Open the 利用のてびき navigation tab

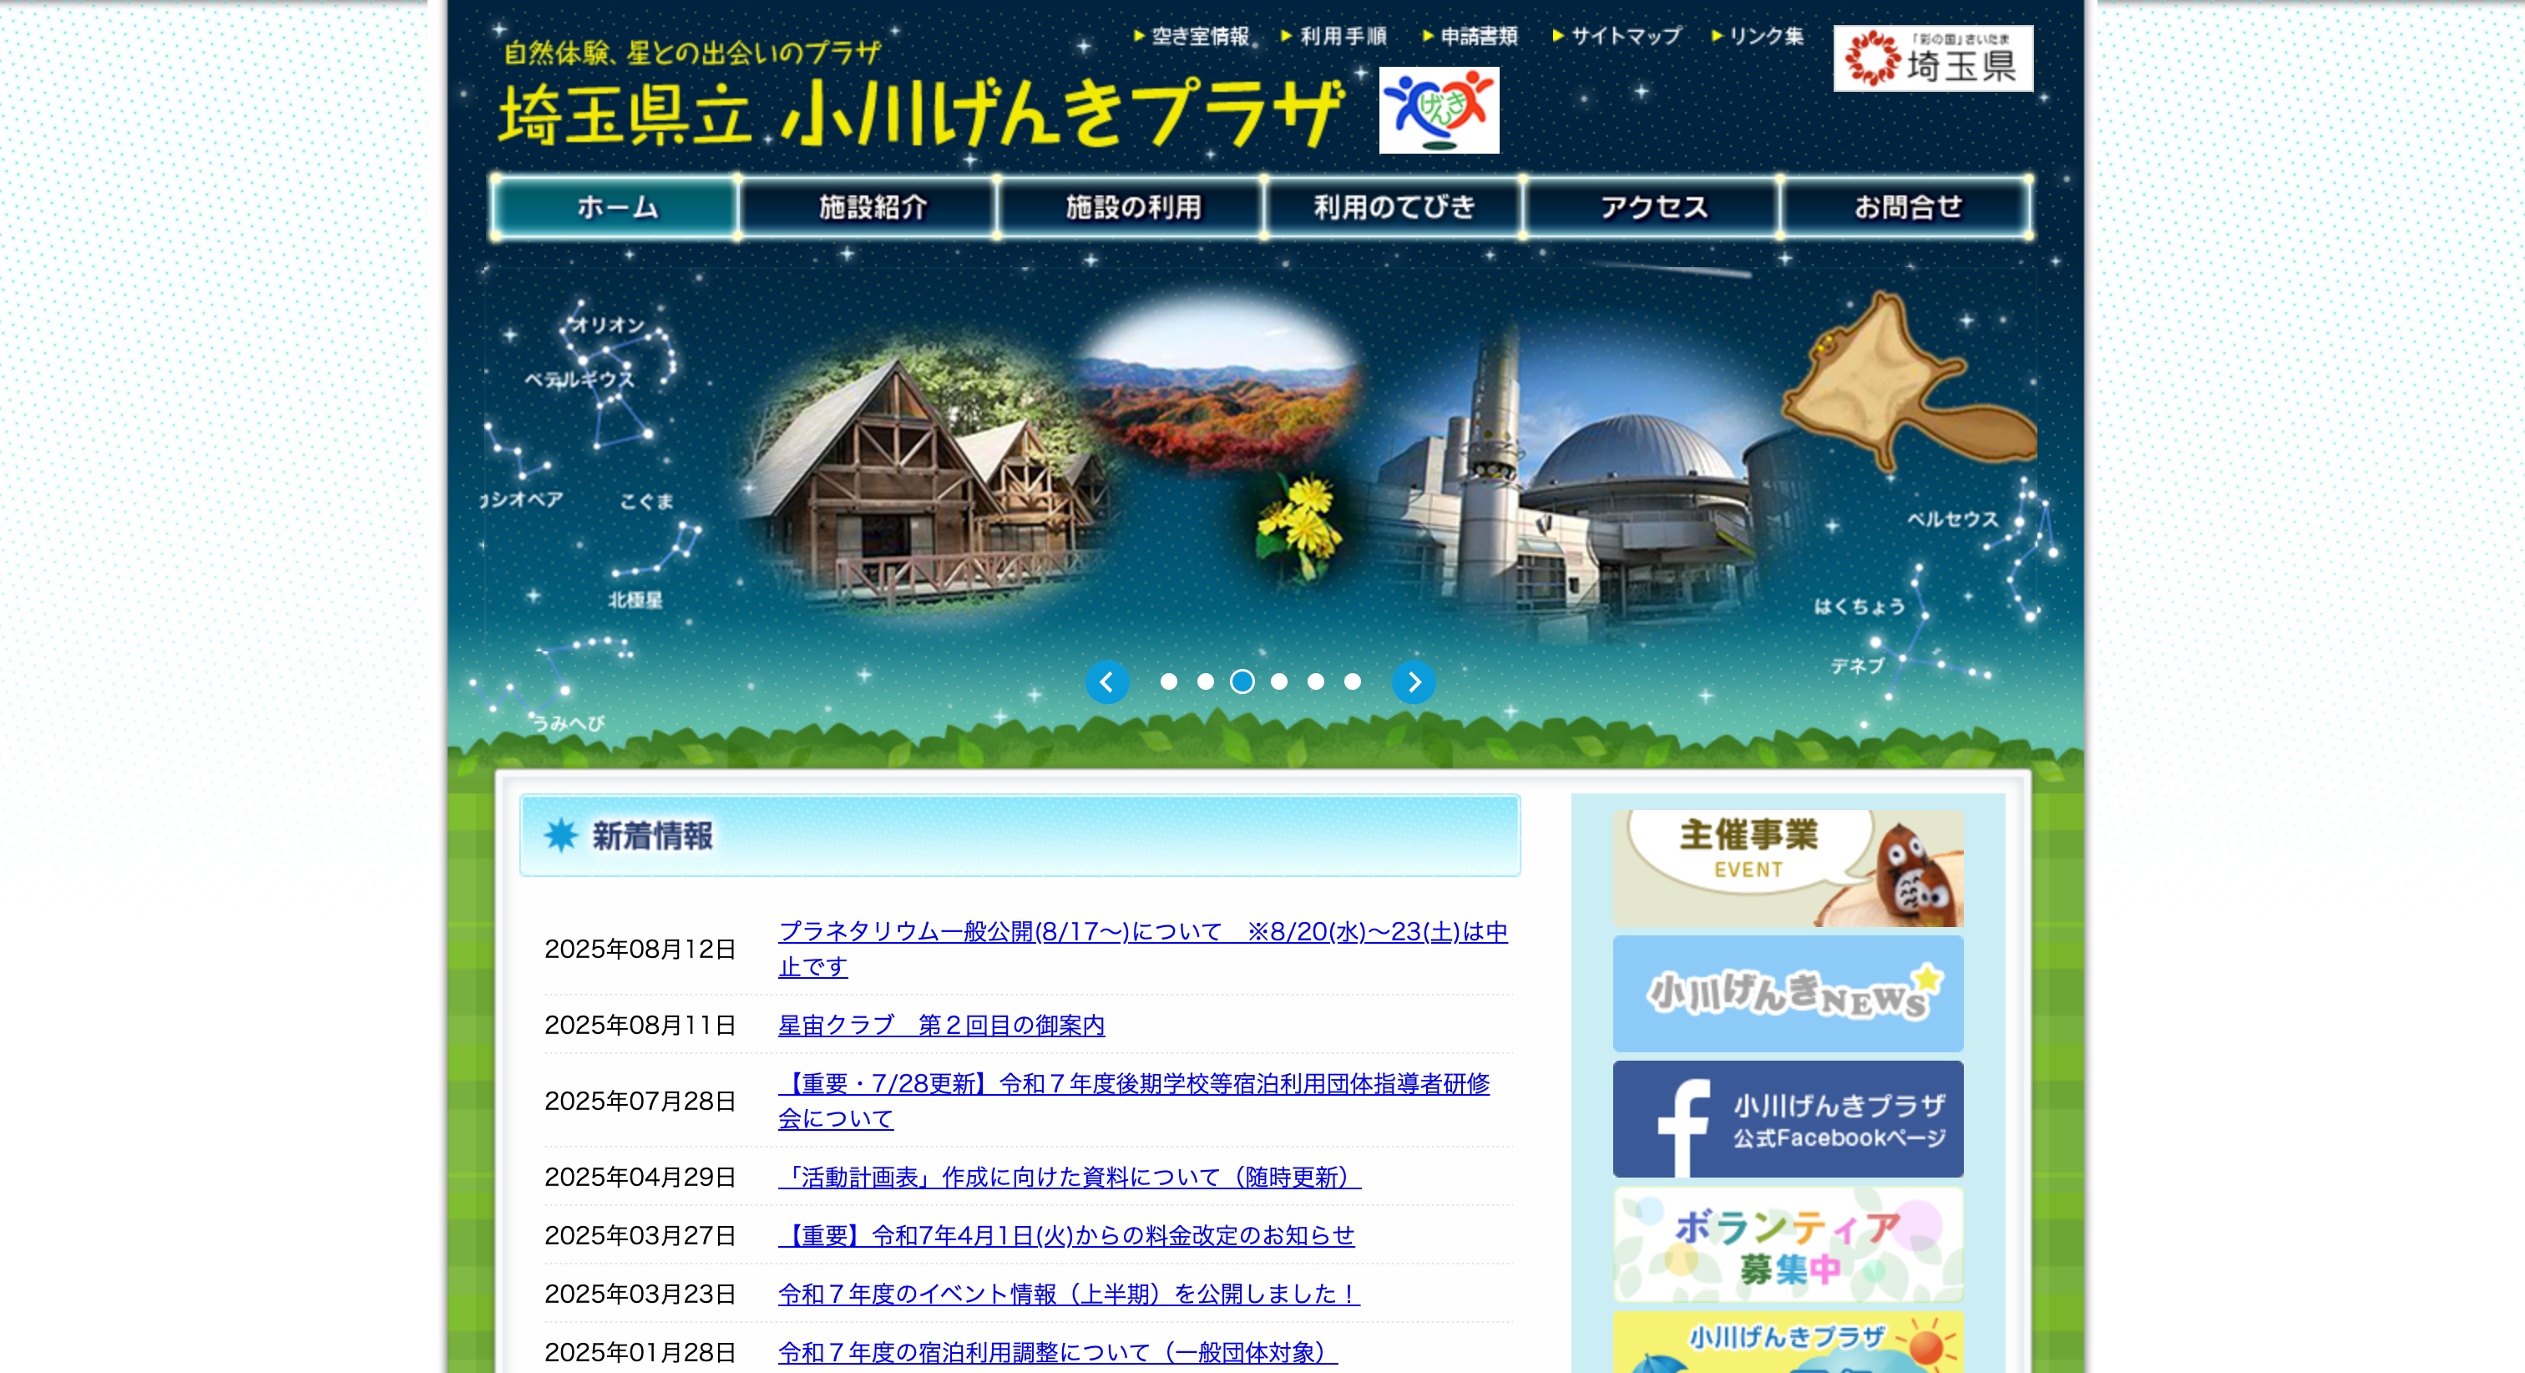coord(1394,207)
